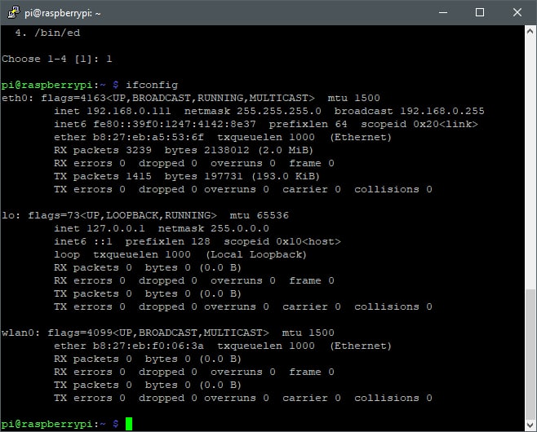Click 'mtu 1500' on wlan0 line
The height and width of the screenshot is (432, 537).
[x=308, y=333]
